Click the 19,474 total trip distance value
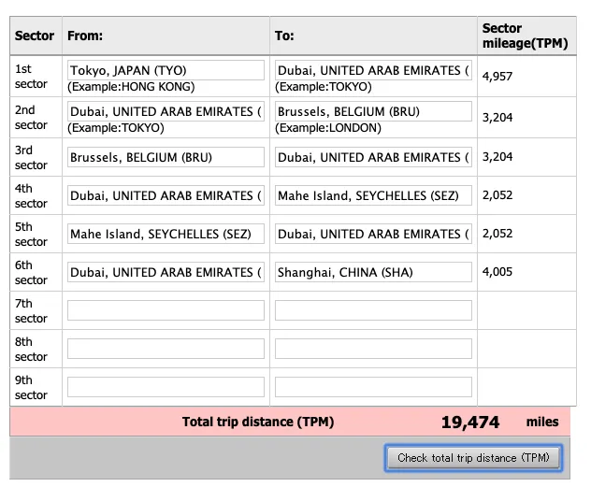This screenshot has width=591, height=487. (x=469, y=423)
